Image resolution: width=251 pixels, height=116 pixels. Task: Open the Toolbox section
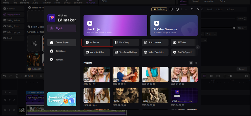(x=62, y=60)
